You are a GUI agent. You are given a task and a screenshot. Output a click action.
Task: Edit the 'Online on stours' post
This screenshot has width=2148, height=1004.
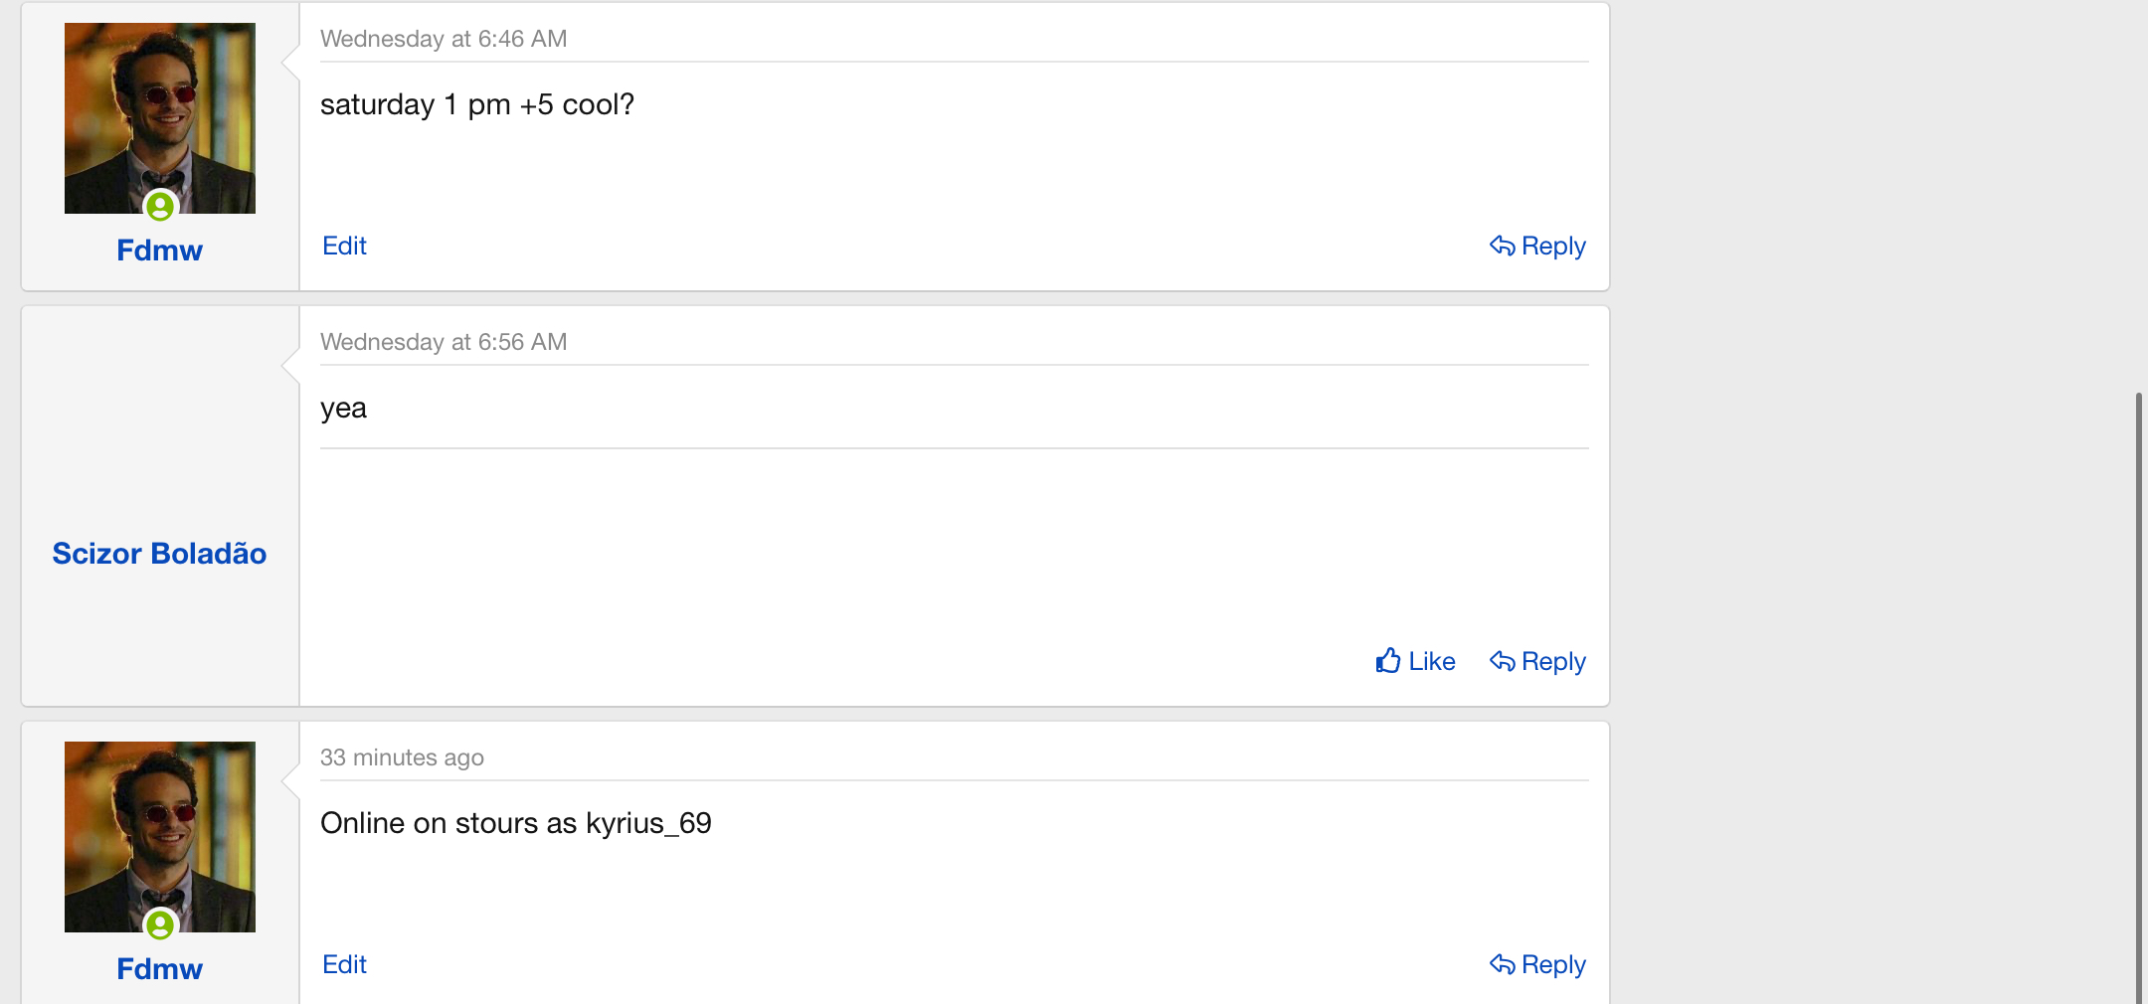click(344, 964)
